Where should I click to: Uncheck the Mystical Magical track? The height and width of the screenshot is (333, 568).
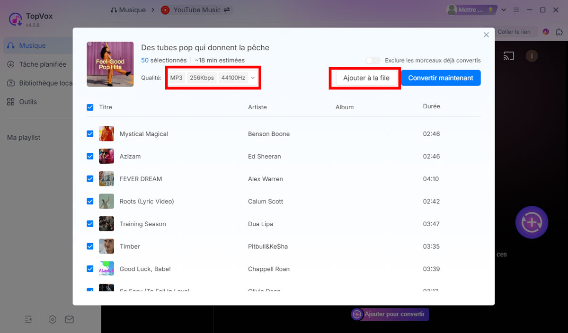[x=90, y=134]
